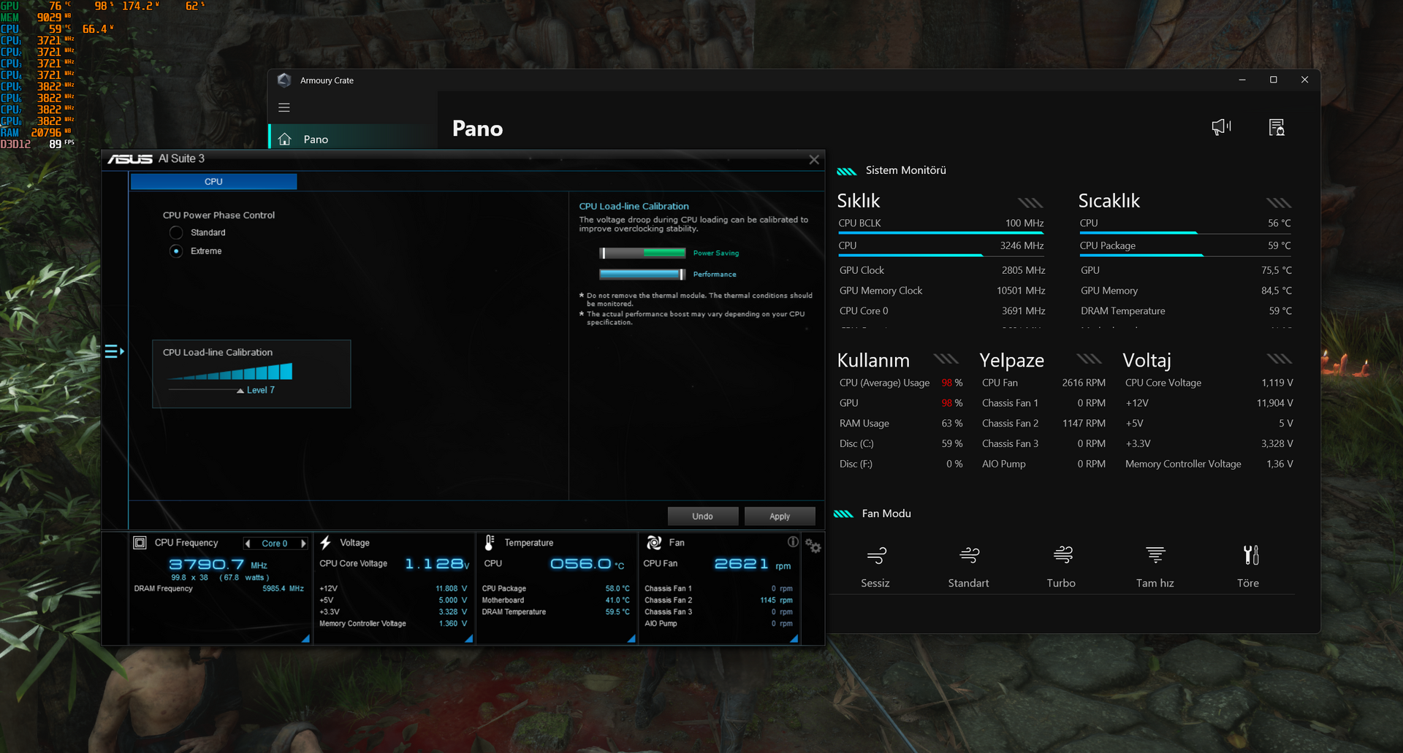Open the user manual document icon
The height and width of the screenshot is (753, 1403).
[1277, 127]
